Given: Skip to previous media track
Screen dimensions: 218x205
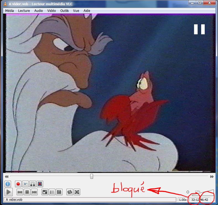Looking at the screenshot, I should (x=20, y=192).
